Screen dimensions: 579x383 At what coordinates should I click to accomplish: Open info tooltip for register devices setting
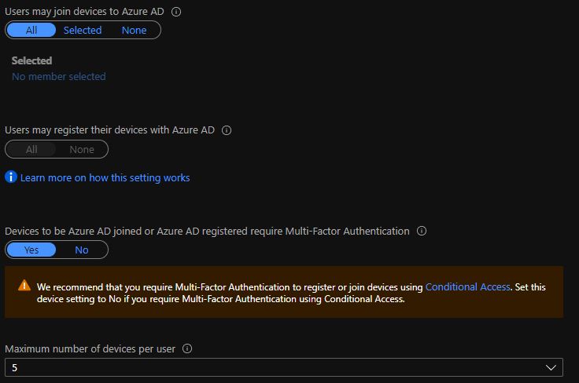coord(227,130)
